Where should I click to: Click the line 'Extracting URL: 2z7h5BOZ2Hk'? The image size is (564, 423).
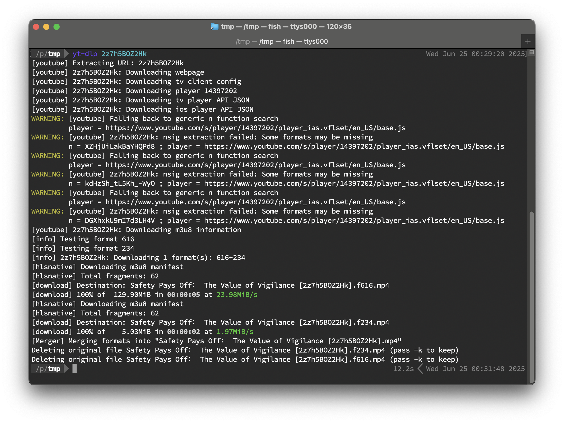point(108,63)
